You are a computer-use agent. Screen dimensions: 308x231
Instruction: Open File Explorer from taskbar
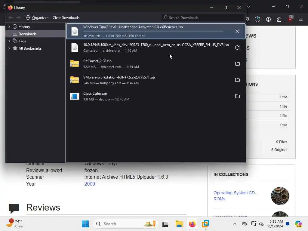(x=179, y=224)
